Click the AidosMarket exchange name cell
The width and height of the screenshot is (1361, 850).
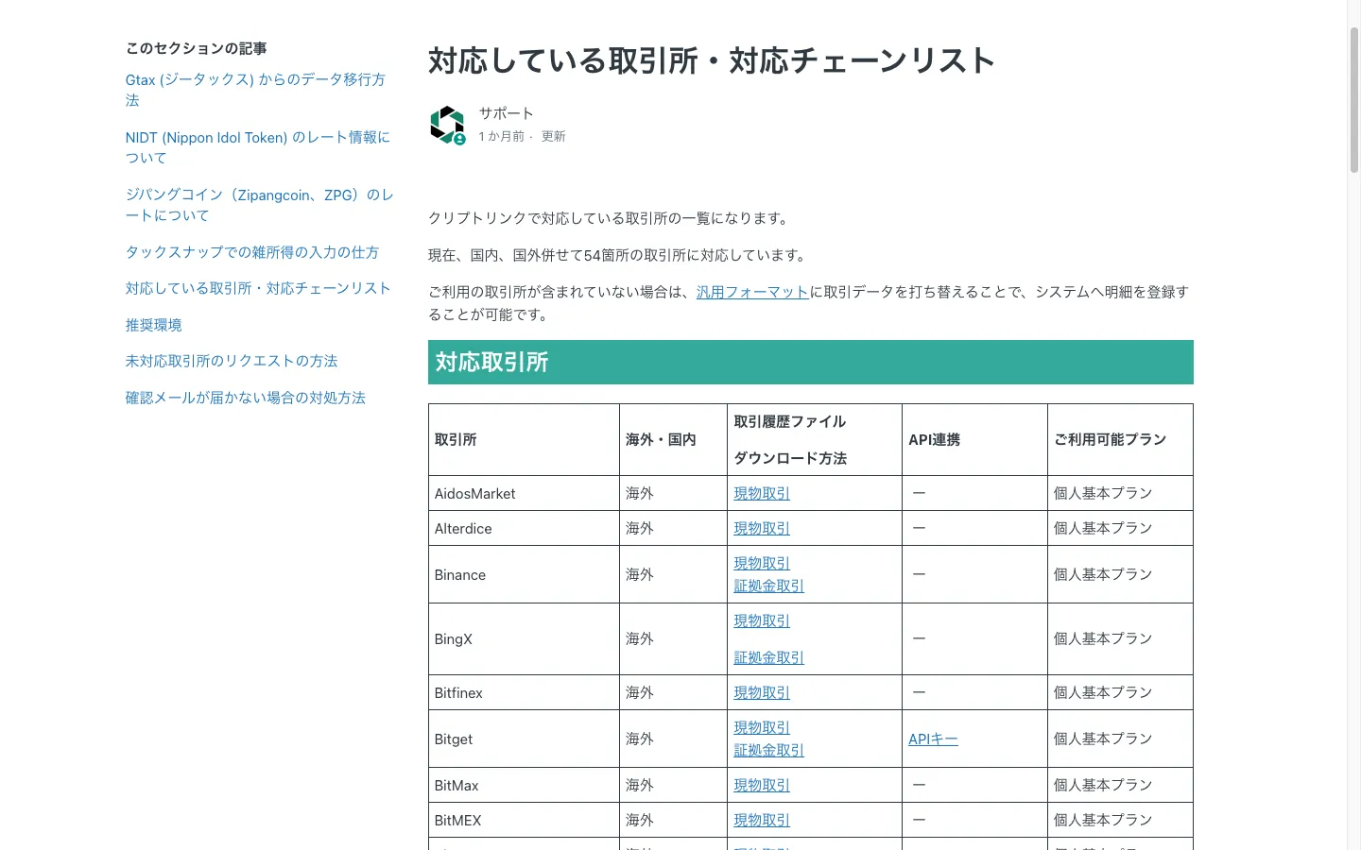pyautogui.click(x=524, y=493)
